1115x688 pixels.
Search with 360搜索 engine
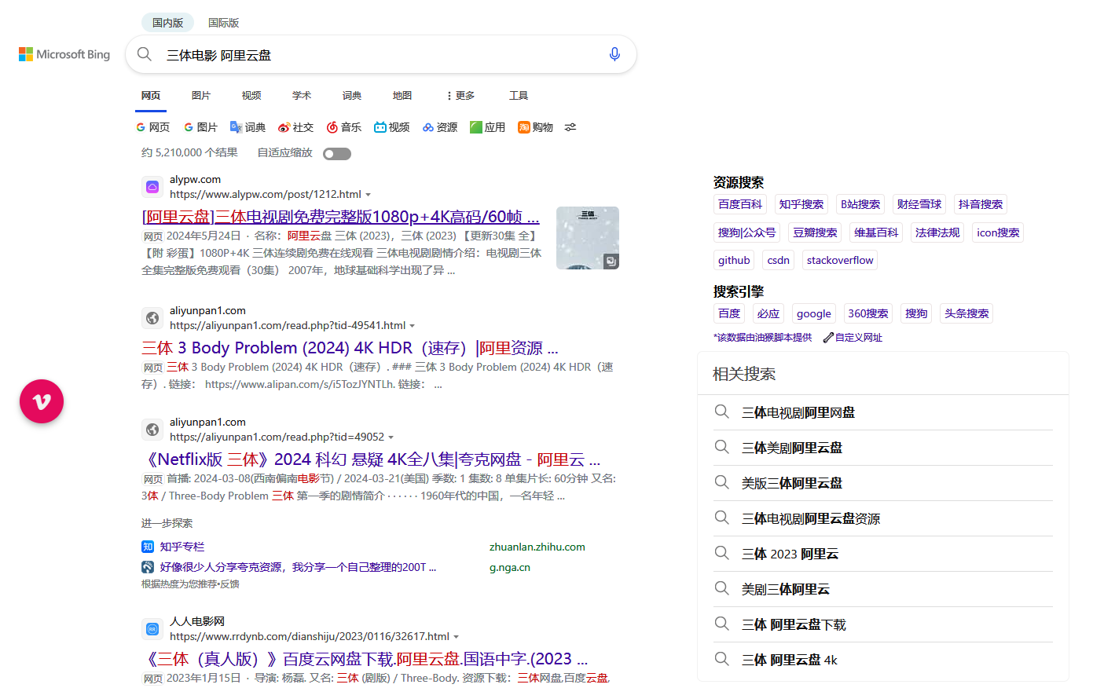point(868,313)
